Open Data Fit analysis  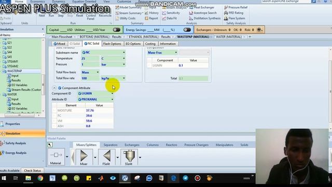[170, 18]
